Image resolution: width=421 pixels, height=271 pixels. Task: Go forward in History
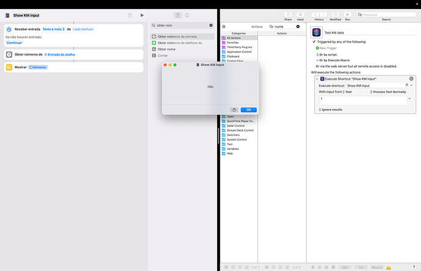coord(323,15)
